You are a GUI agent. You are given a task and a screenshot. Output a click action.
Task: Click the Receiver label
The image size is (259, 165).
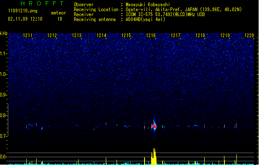[84, 14]
